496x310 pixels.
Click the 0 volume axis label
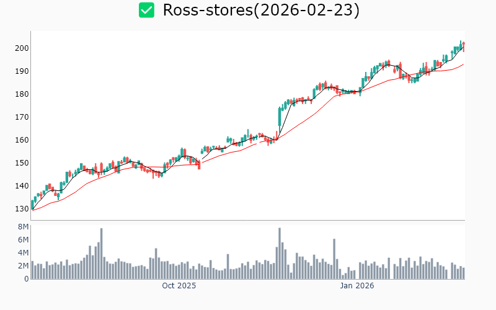pos(26,279)
